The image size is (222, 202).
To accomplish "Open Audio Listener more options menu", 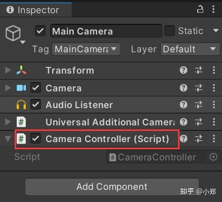I will click(x=214, y=105).
